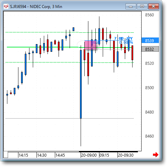
Task: Click the 20-09:00 time axis label
Action: tap(89, 155)
